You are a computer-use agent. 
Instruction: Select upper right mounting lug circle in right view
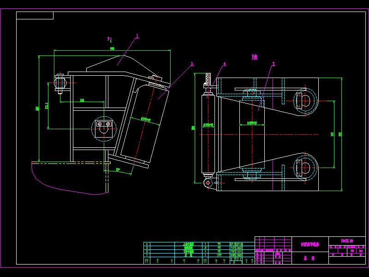[305, 101]
